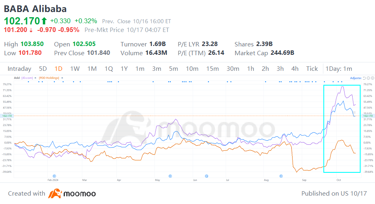The height and width of the screenshot is (204, 375).
Task: Select the [JD.com] comparison label
Action: tap(27, 78)
